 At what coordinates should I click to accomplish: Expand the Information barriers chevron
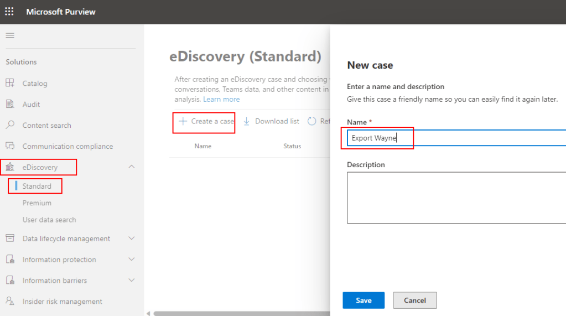(132, 280)
